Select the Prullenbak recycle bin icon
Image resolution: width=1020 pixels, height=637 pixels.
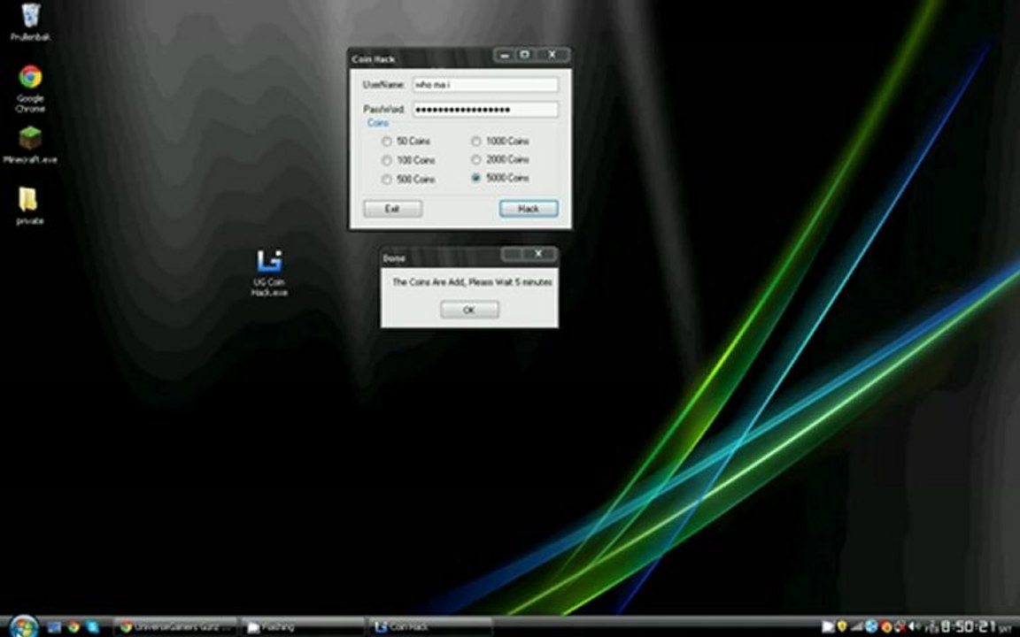pos(30,22)
